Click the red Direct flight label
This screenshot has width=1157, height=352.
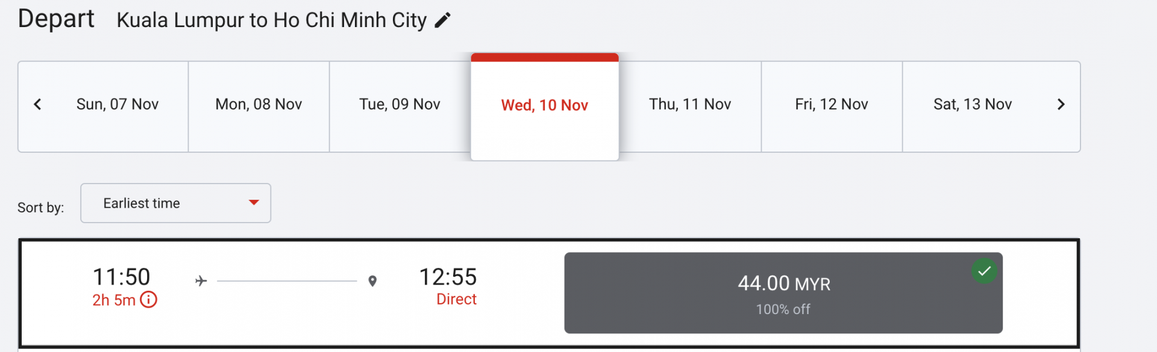[456, 300]
